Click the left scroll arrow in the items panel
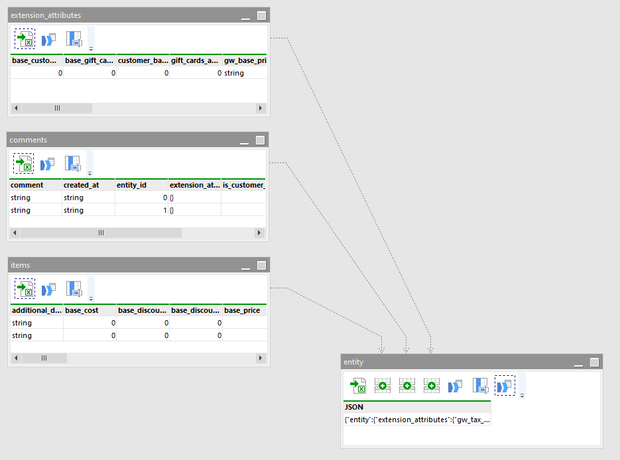Image resolution: width=620 pixels, height=460 pixels. (15, 358)
